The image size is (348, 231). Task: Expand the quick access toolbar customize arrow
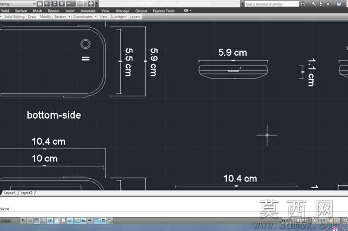coord(96,3)
